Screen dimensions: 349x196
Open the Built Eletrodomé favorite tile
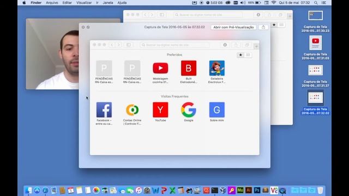pos(189,72)
